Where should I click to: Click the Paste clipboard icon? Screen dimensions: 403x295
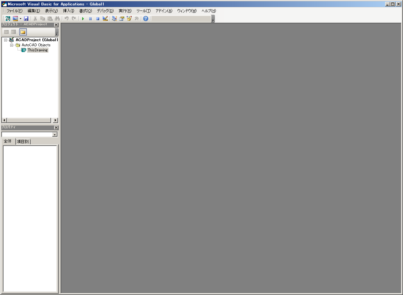click(x=50, y=19)
